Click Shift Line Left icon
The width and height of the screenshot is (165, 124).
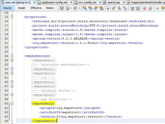coord(132,8)
